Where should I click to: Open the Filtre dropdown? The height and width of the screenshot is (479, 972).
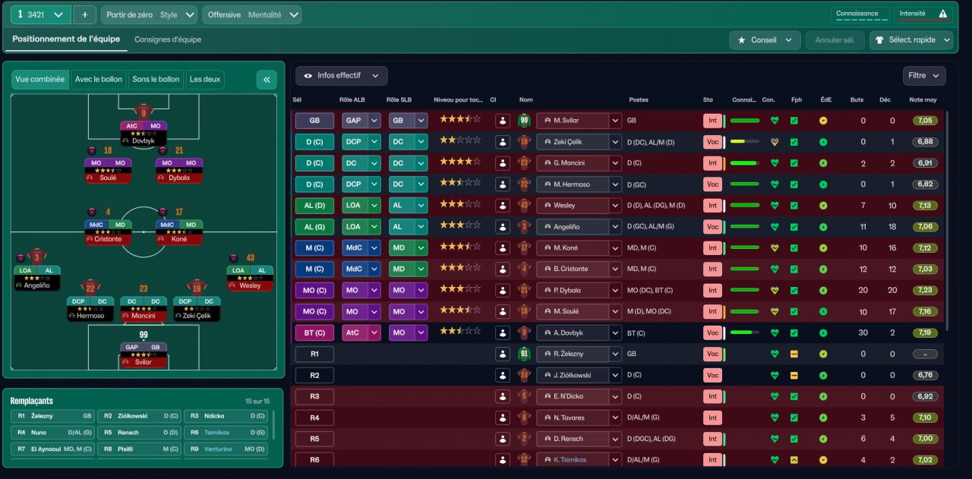coord(924,76)
